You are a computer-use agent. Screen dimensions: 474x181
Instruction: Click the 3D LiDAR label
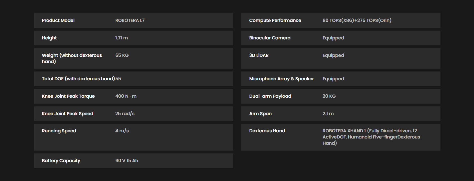click(x=259, y=55)
